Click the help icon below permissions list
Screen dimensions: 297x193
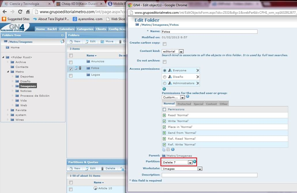coord(173,150)
